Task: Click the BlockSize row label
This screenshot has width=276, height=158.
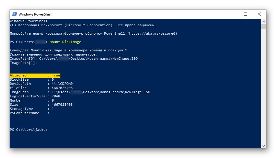Action: pyautogui.click(x=19, y=80)
